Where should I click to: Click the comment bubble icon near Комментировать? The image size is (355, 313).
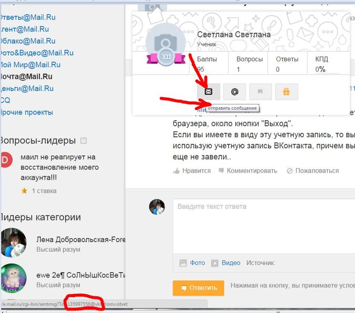click(221, 170)
